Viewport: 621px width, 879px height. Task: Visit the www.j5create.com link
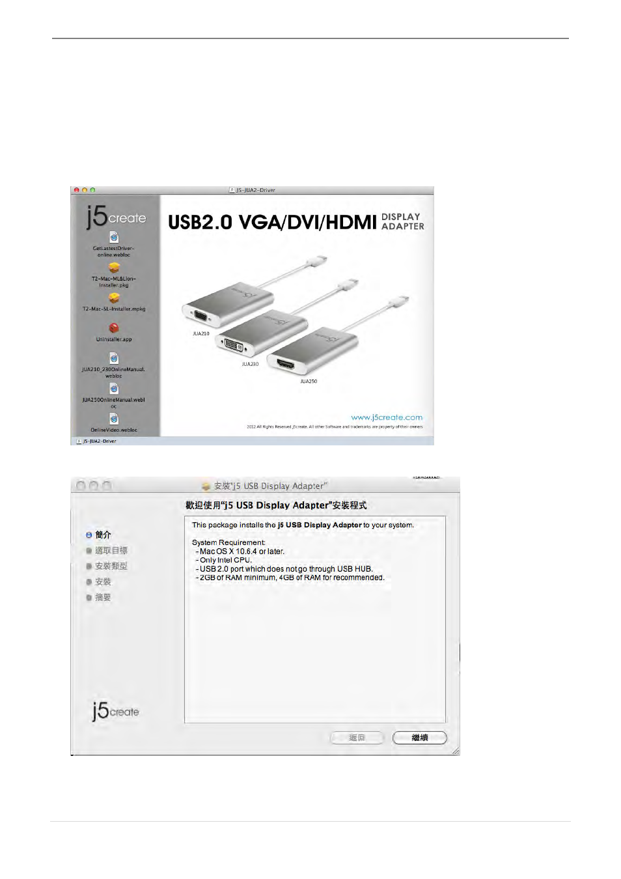coord(387,417)
